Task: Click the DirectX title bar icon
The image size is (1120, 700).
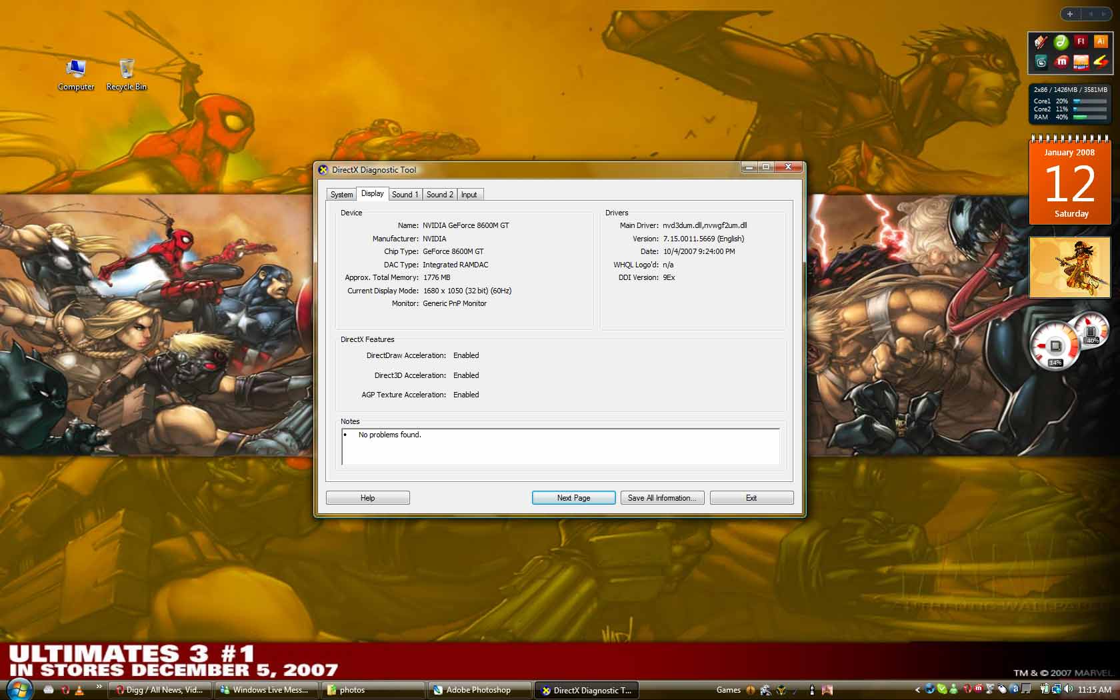Action: (323, 170)
